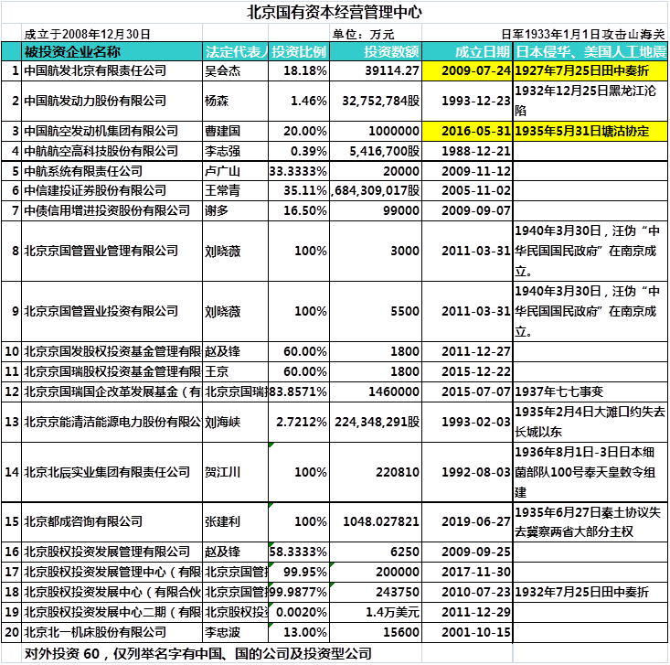Image resolution: width=670 pixels, height=665 pixels.
Task: Select the percentage 58.3333%
Action: (298, 552)
